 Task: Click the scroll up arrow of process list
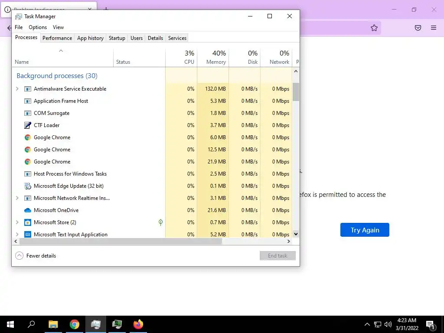[x=296, y=72]
